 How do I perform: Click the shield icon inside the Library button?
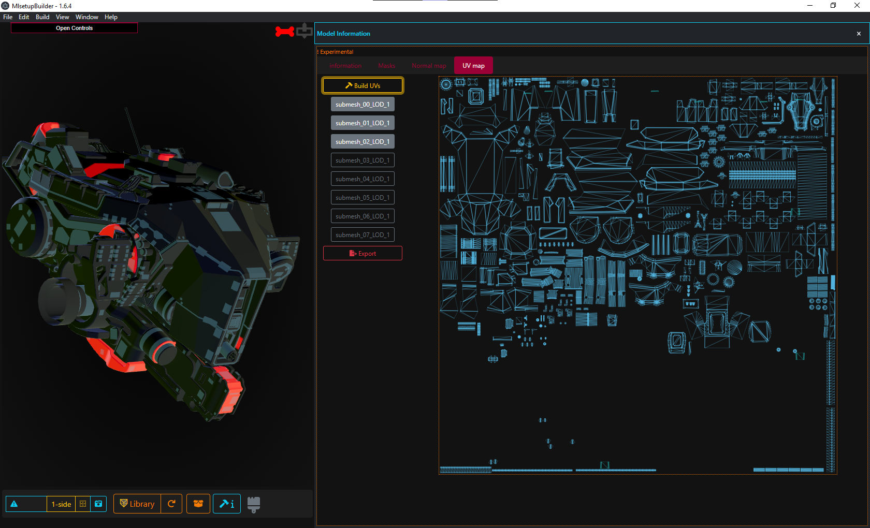(124, 504)
